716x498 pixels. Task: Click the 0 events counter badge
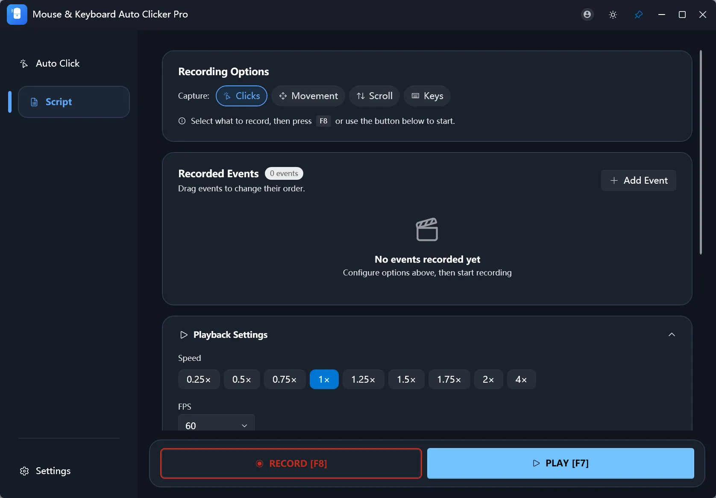click(284, 173)
